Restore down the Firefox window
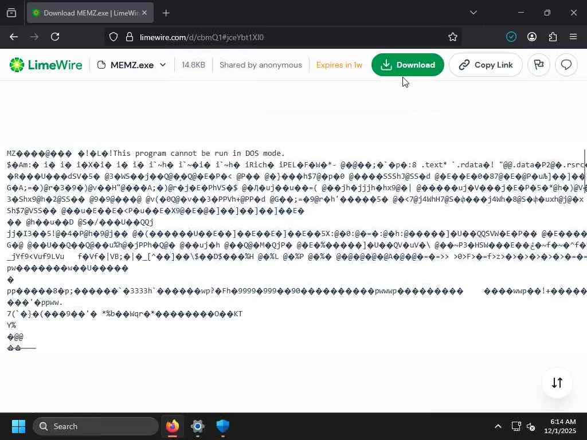Viewport: 587px width, 440px height. tap(547, 13)
